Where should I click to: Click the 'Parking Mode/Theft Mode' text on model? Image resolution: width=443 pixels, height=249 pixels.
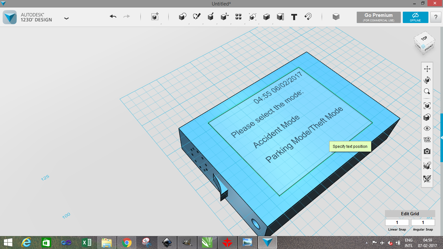tap(305, 135)
